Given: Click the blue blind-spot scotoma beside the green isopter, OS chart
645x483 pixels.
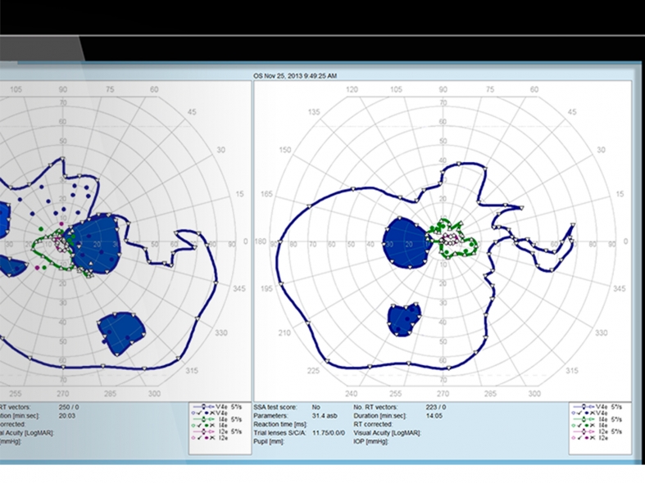Looking at the screenshot, I should pyautogui.click(x=406, y=243).
